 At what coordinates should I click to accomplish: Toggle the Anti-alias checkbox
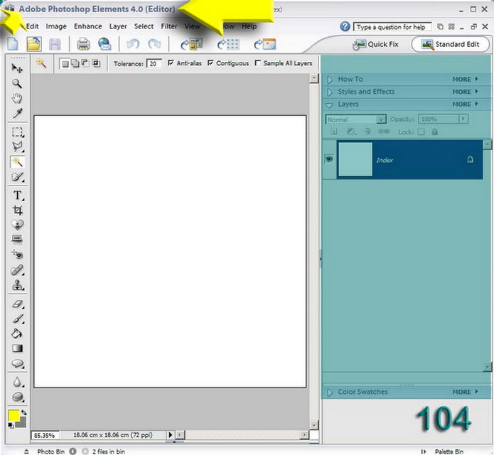(171, 63)
